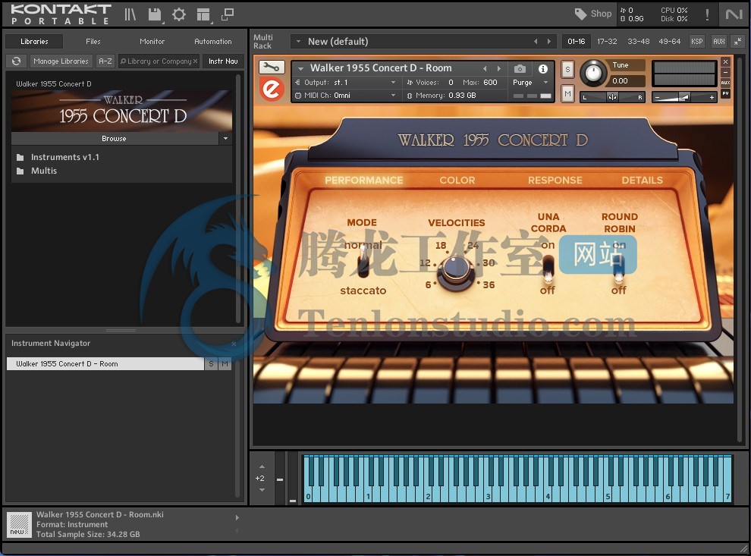Image resolution: width=751 pixels, height=556 pixels.
Task: Mute the instrument with M button
Action: pos(567,93)
